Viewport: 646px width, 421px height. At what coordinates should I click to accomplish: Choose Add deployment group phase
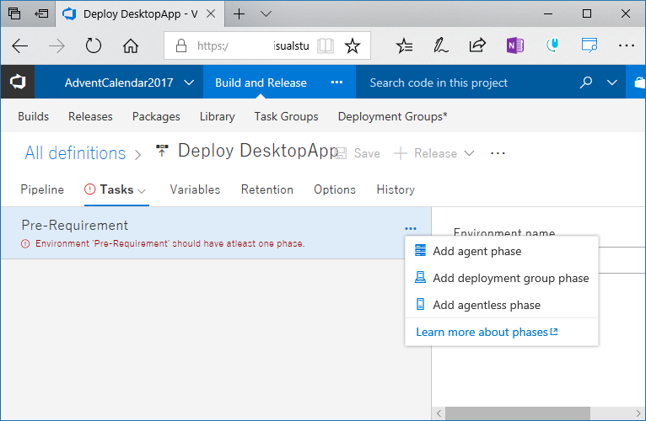point(510,278)
